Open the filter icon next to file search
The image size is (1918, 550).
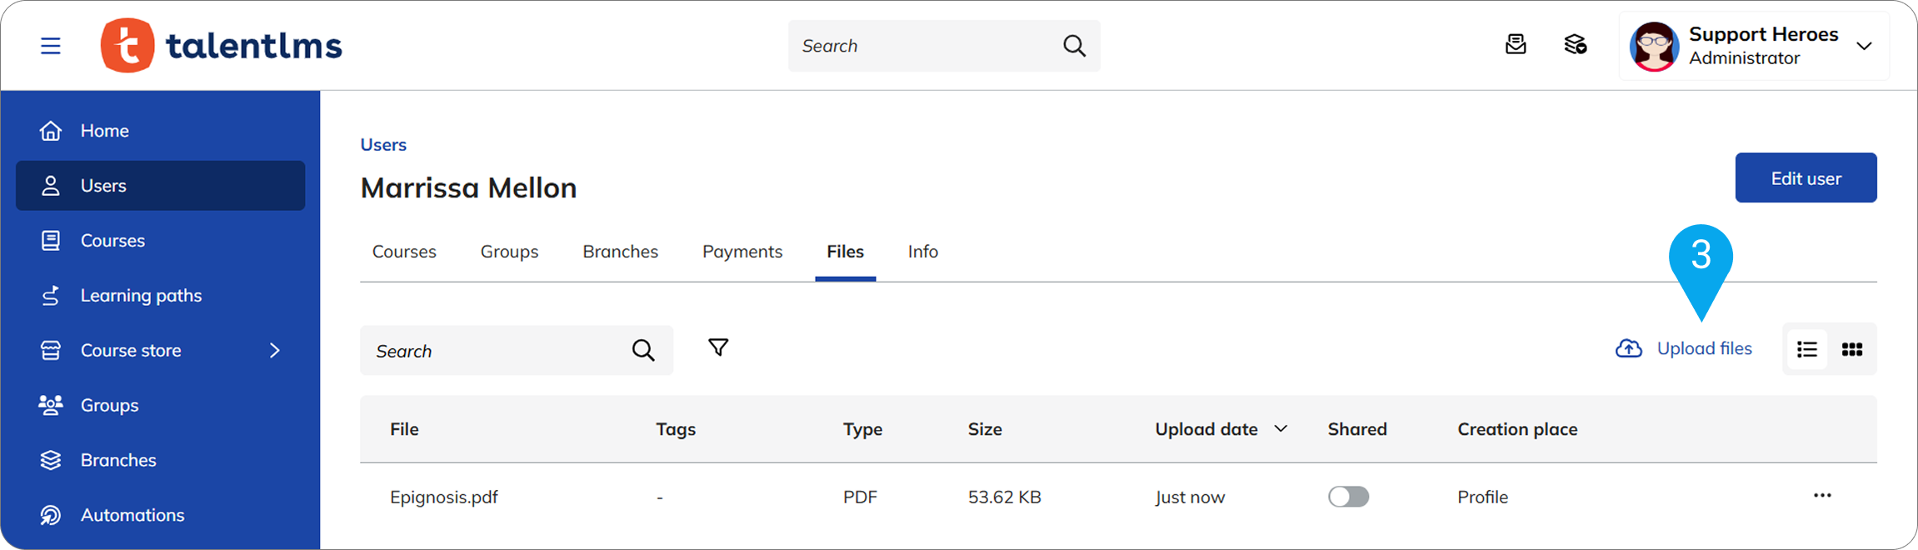pyautogui.click(x=717, y=347)
